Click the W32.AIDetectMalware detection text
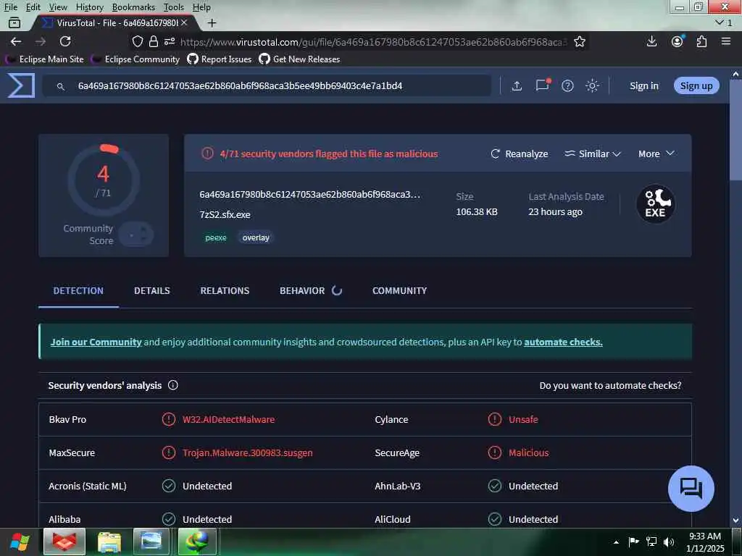Image resolution: width=742 pixels, height=556 pixels. 228,419
